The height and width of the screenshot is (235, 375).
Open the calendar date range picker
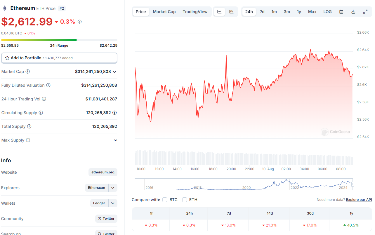click(x=341, y=12)
